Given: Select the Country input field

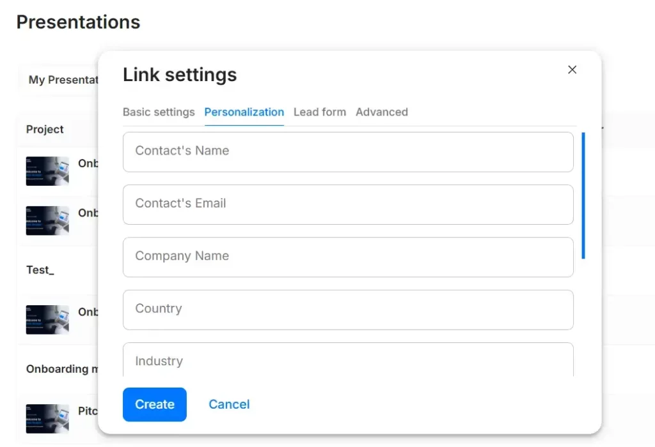Looking at the screenshot, I should coord(348,309).
